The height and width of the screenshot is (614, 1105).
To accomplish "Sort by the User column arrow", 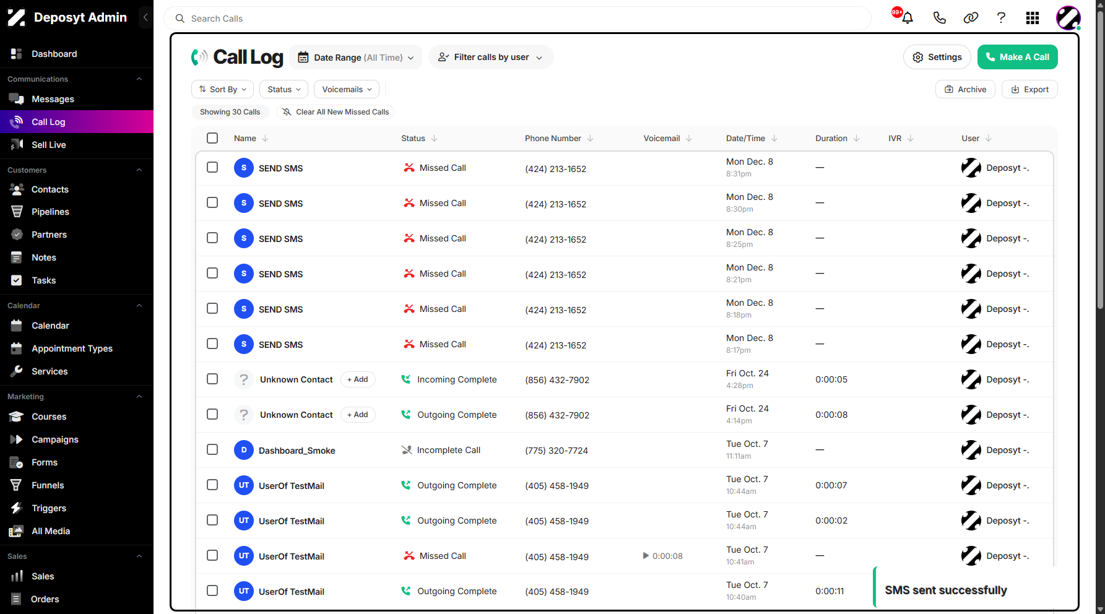I will pyautogui.click(x=989, y=139).
